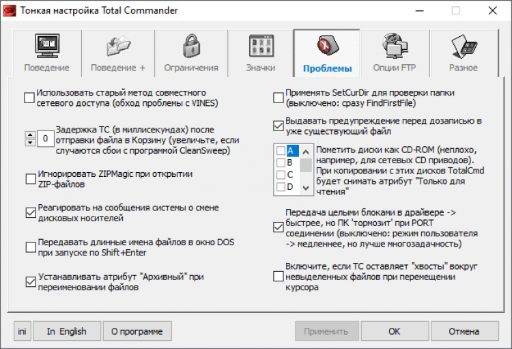
Task: Switch to the Ограничения tab label
Action: (190, 68)
